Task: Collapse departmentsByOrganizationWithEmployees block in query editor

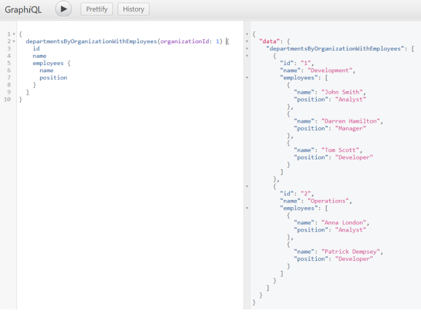Action: (13, 41)
